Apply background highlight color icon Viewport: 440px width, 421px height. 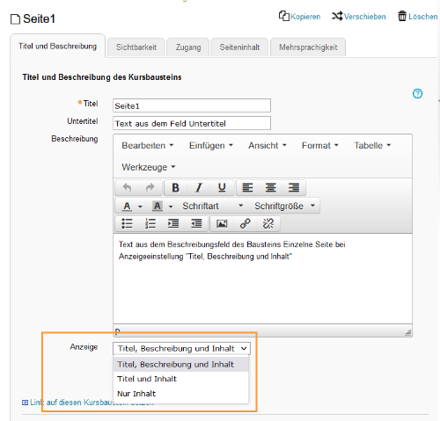(158, 206)
